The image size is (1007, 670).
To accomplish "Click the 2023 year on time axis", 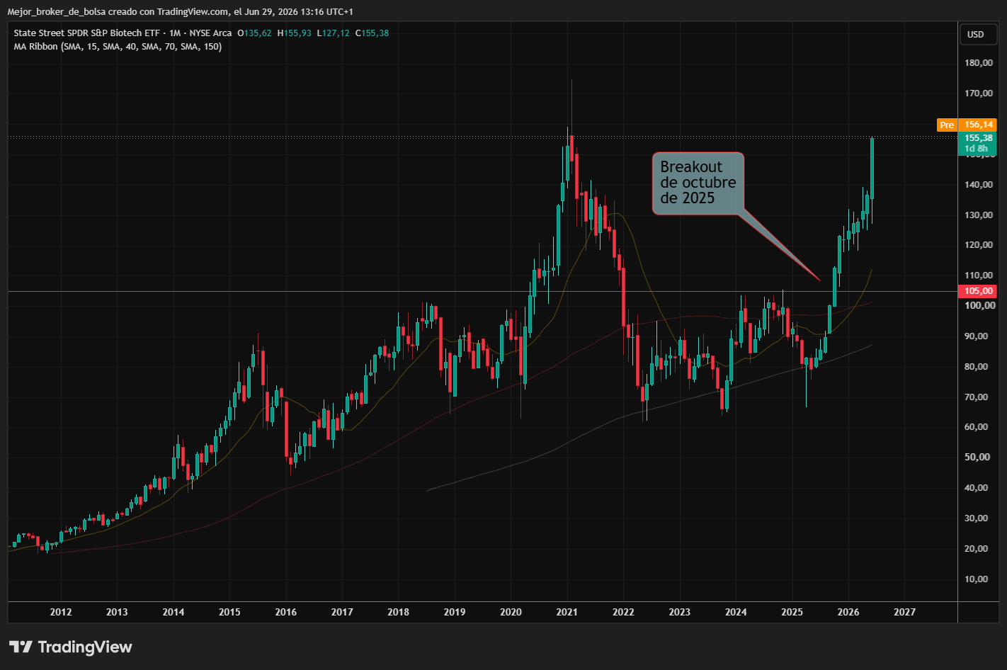I will (680, 613).
